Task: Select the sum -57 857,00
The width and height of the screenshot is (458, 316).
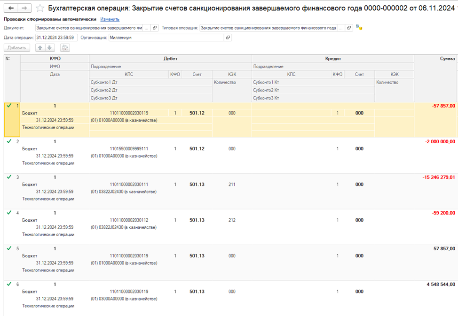Action: 443,106
